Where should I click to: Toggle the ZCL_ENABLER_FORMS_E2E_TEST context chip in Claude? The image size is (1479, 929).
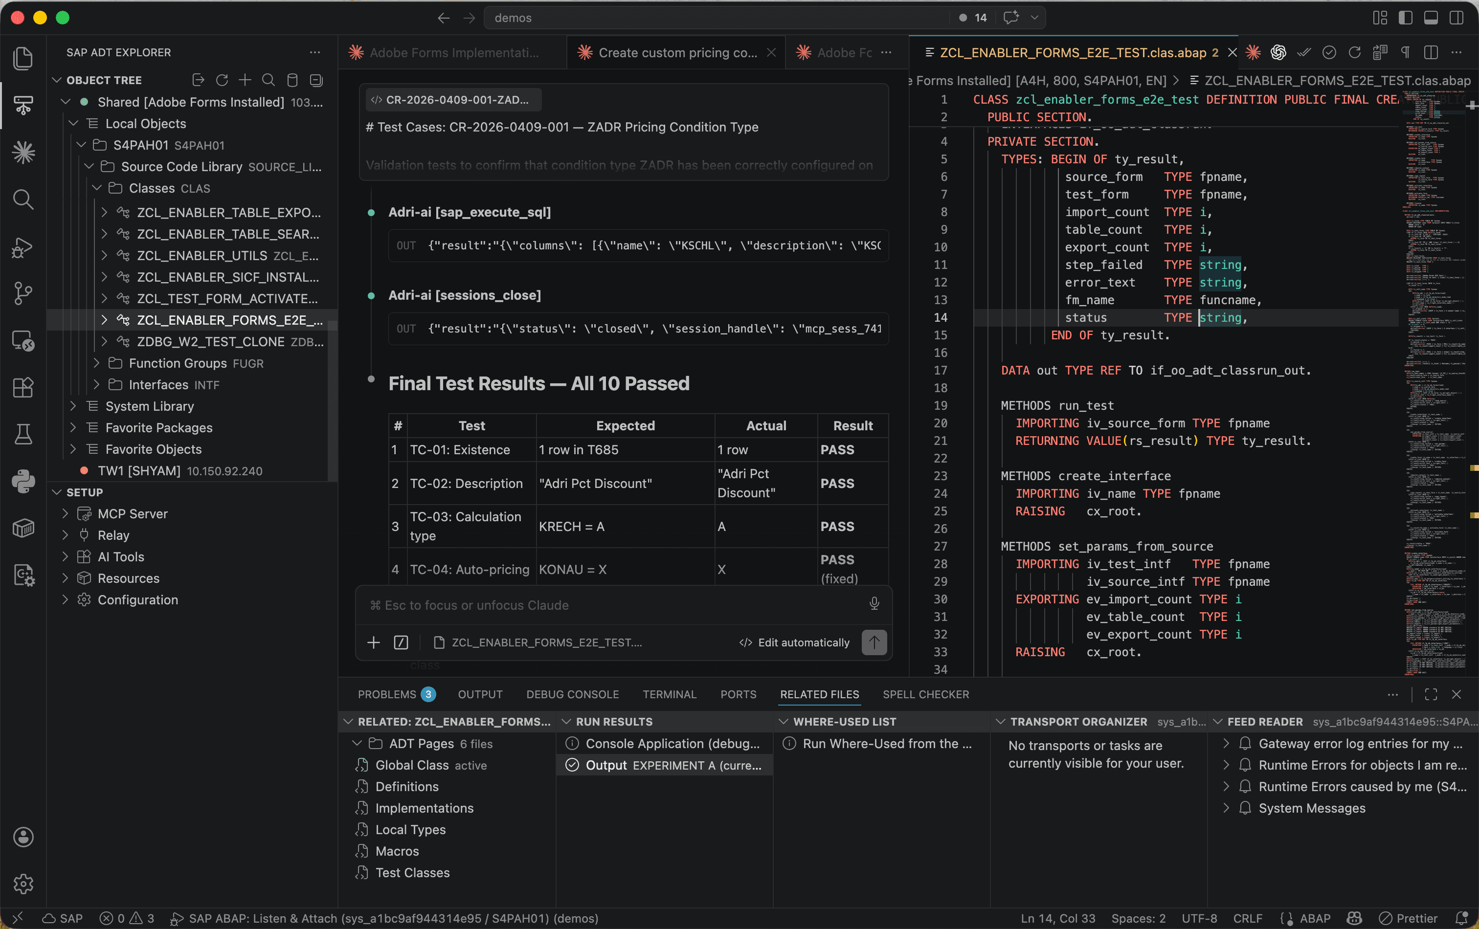[538, 642]
